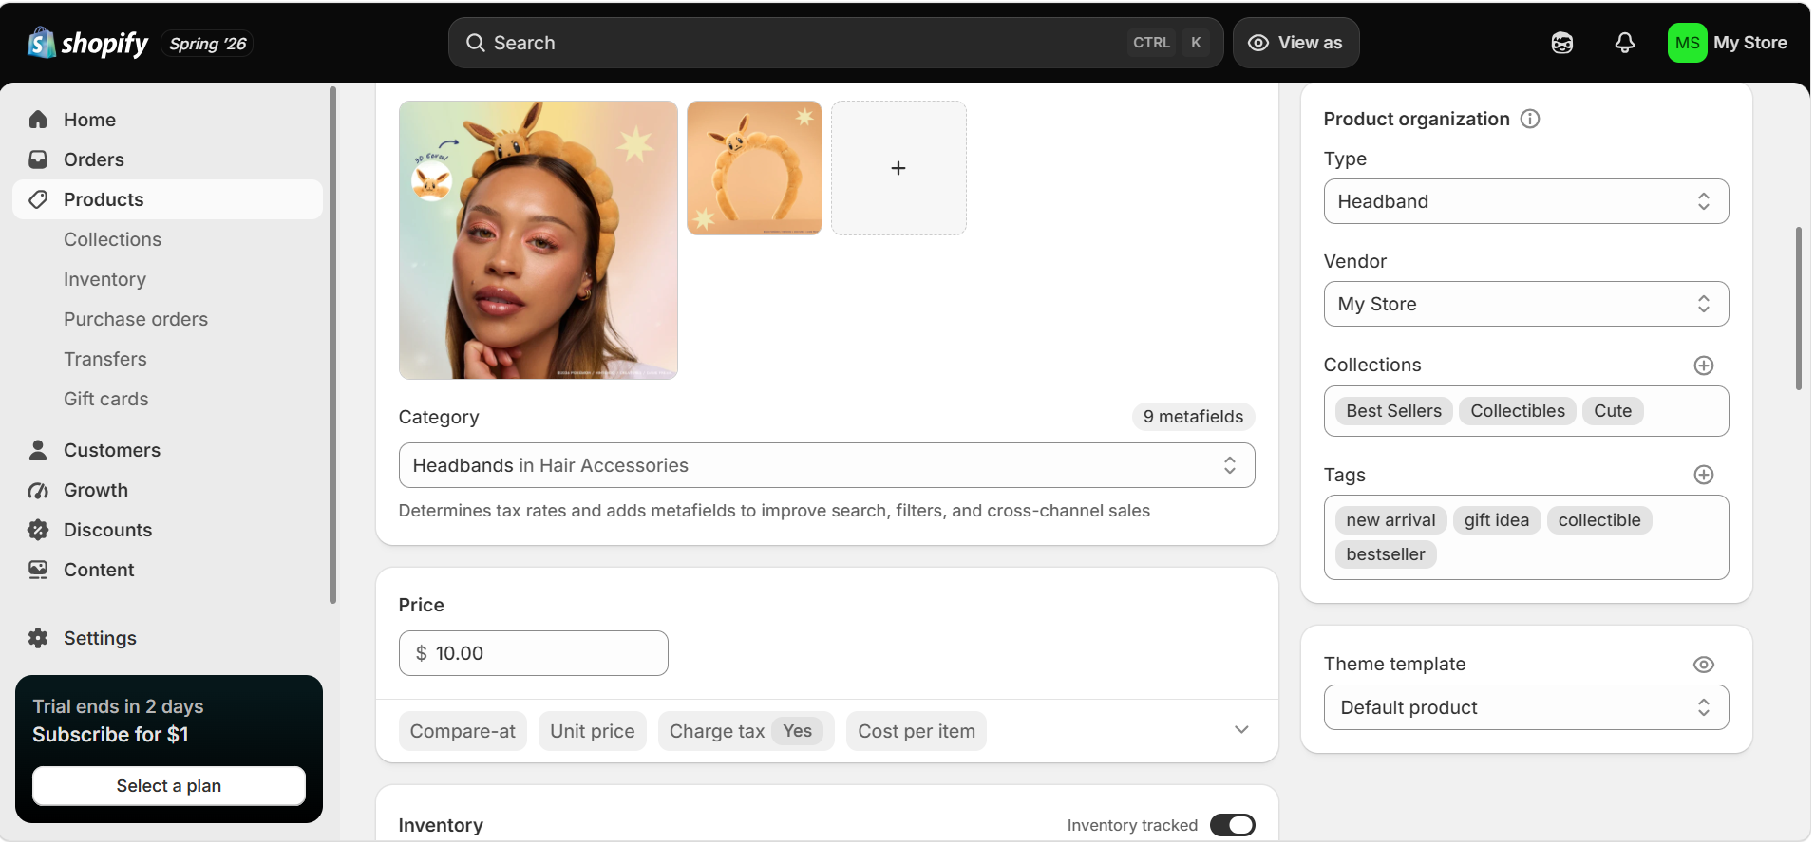Go to Orders in the sidebar

coord(168,159)
